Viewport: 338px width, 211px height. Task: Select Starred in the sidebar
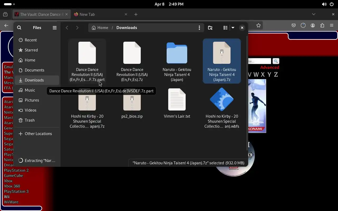coord(37,50)
